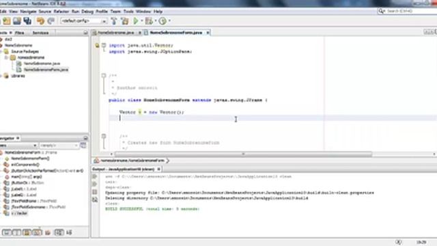Select Source Packages node in Projects tree
Viewport: 437px width, 246px height.
[x=25, y=52]
